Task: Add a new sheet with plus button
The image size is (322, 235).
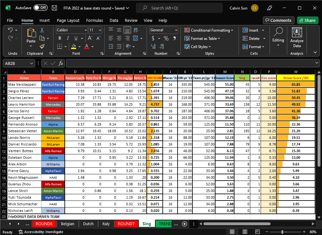Action: coord(185,224)
